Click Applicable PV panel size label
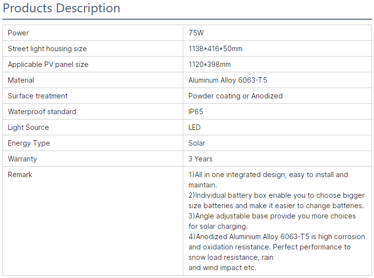This screenshot has height=278, width=374. [48, 64]
